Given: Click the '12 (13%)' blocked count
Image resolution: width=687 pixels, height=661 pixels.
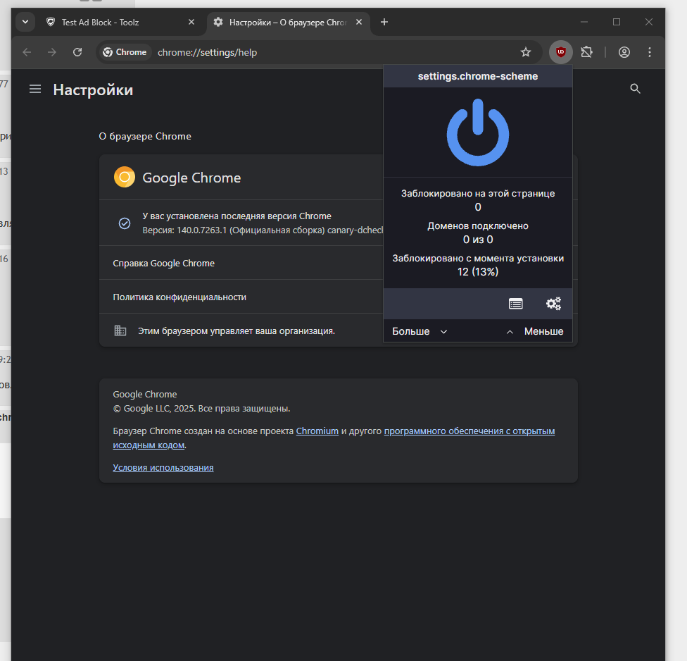Looking at the screenshot, I should (x=477, y=272).
